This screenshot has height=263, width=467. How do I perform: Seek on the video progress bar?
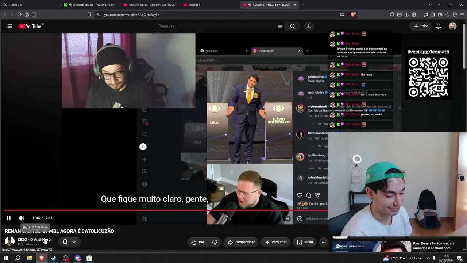tap(166, 210)
